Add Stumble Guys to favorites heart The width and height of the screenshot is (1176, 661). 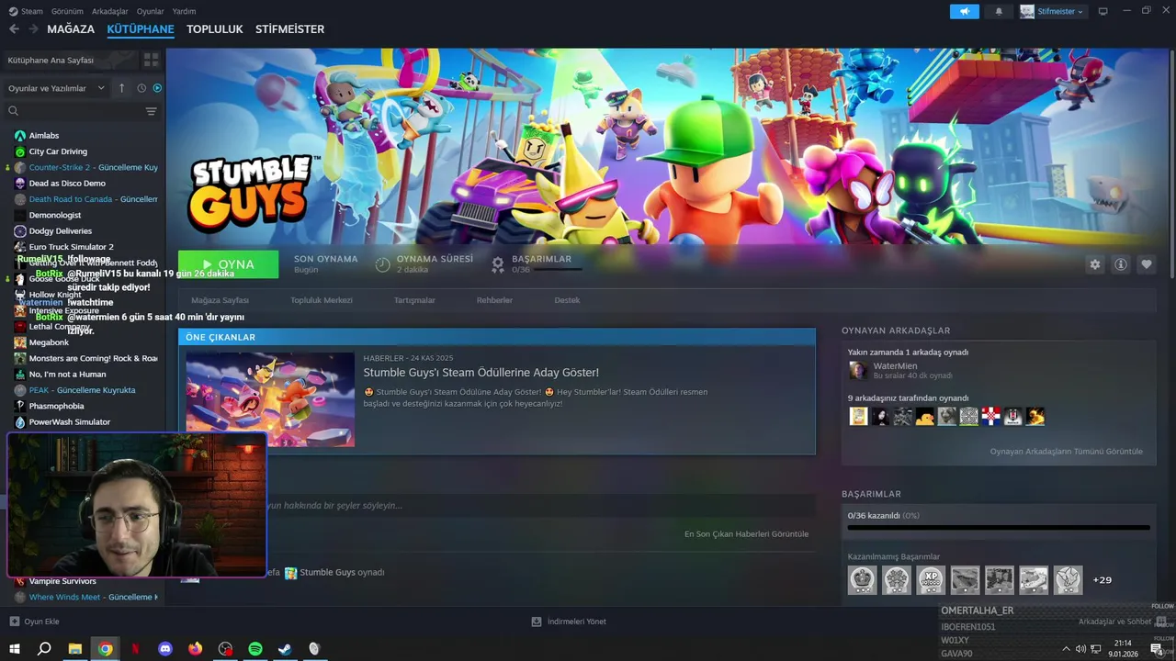(x=1147, y=264)
